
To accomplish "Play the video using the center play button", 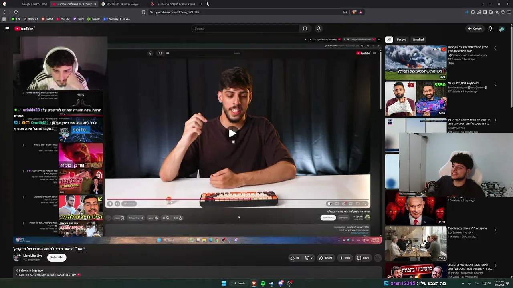I will click(232, 133).
